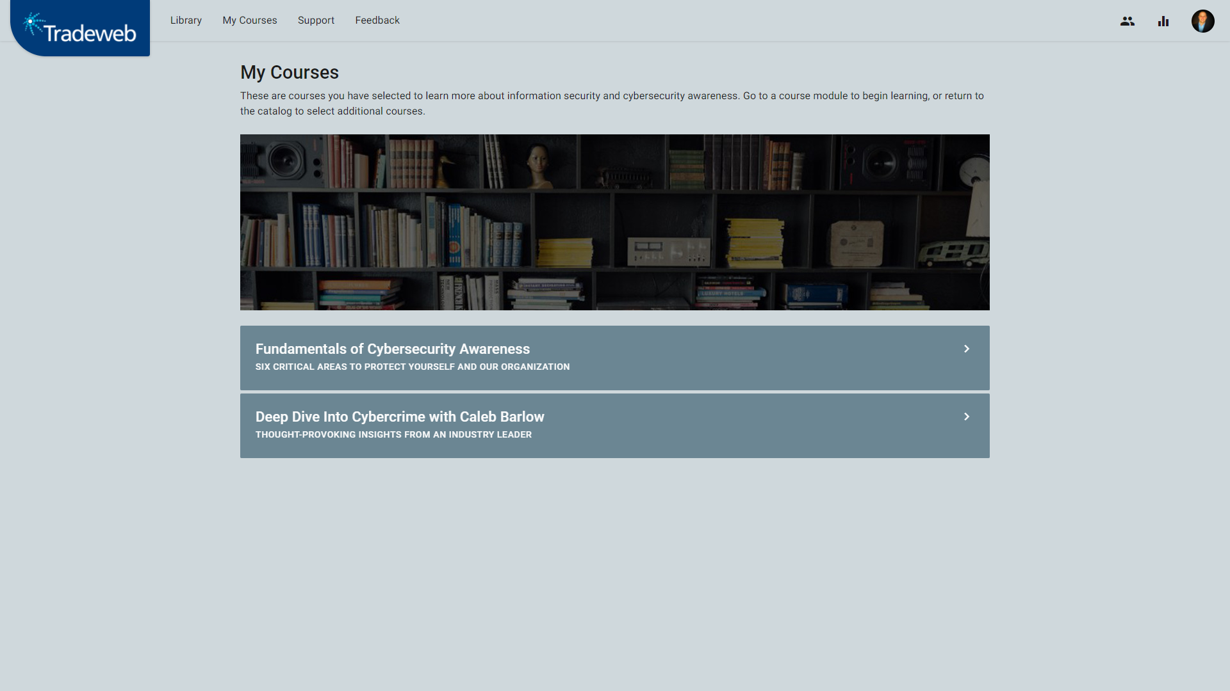
Task: Click the bookshelf banner image
Action: click(614, 222)
